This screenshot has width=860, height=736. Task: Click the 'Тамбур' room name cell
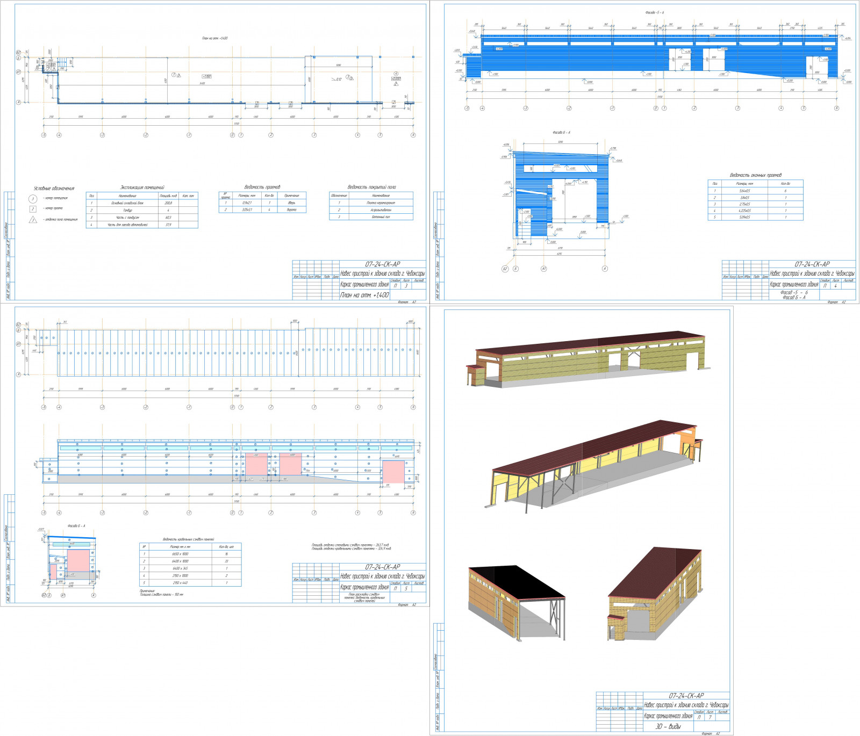tap(127, 210)
